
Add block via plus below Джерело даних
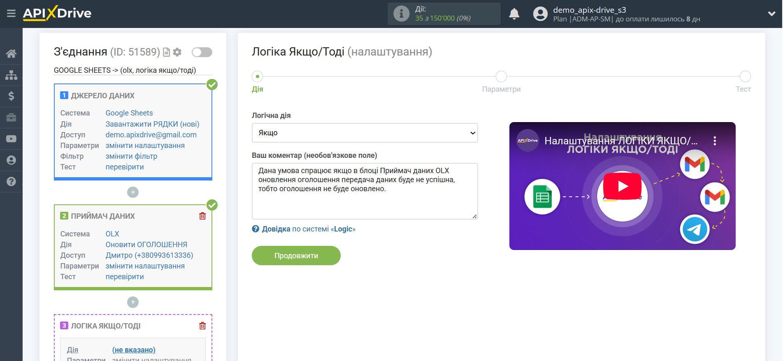pyautogui.click(x=133, y=192)
